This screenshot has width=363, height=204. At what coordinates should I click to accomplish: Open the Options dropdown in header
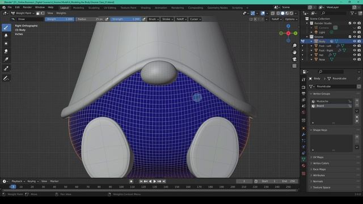pyautogui.click(x=291, y=19)
